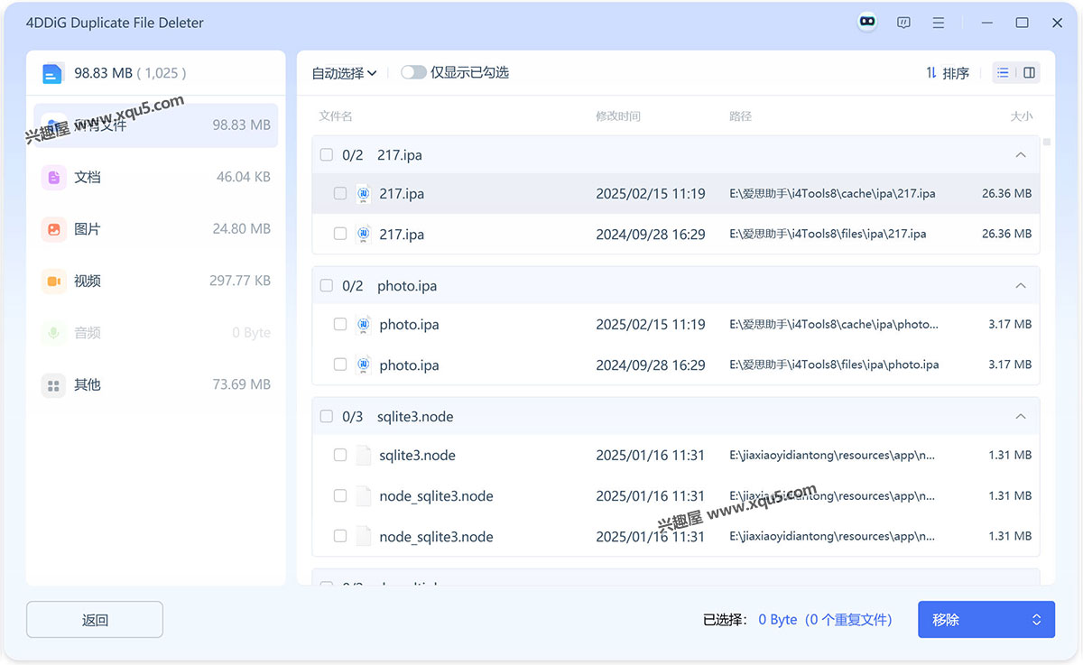Open the robot assistant icon in title bar
Image resolution: width=1083 pixels, height=665 pixels.
pos(867,23)
